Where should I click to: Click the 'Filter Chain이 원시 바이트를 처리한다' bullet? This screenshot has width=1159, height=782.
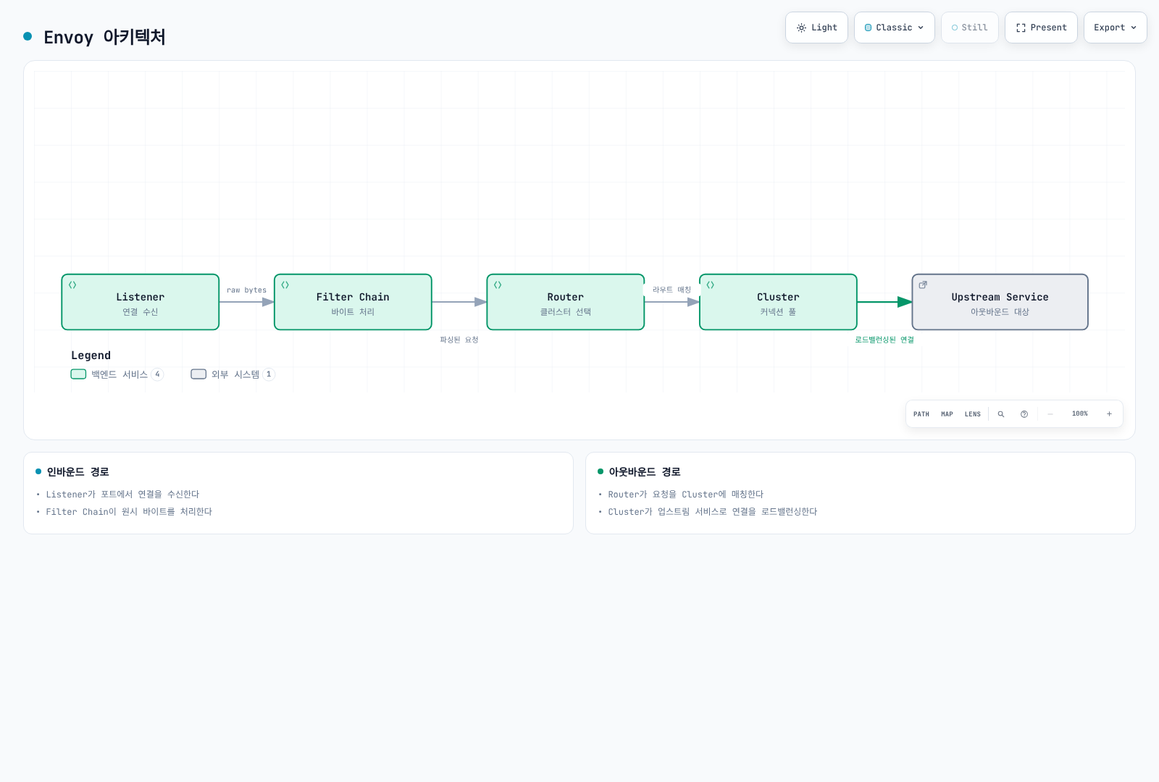click(129, 512)
